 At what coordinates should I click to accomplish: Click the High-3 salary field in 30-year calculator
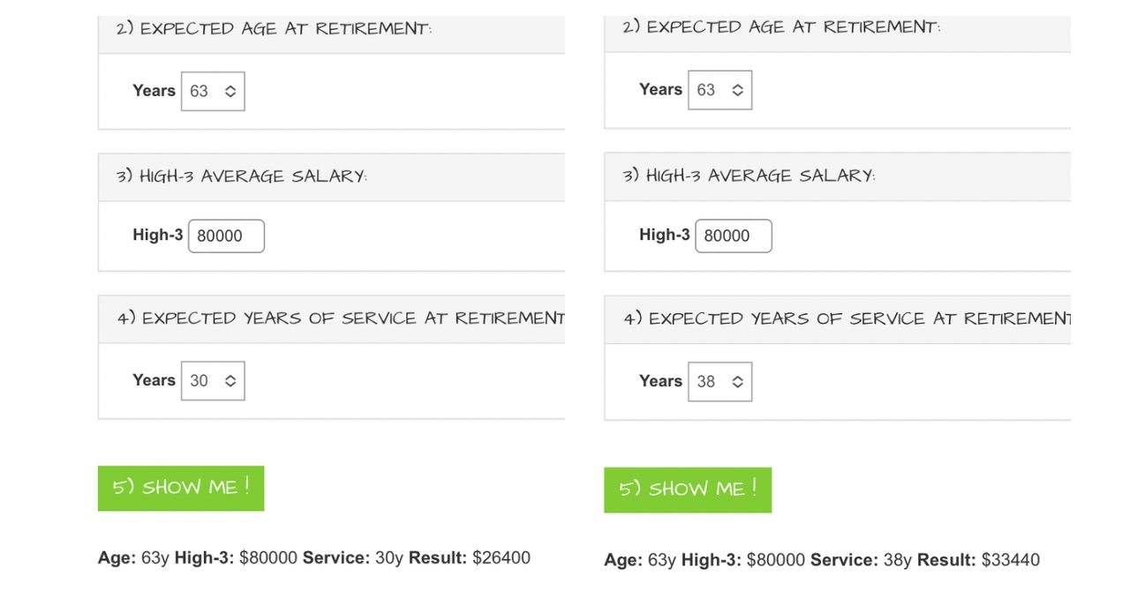tap(226, 236)
